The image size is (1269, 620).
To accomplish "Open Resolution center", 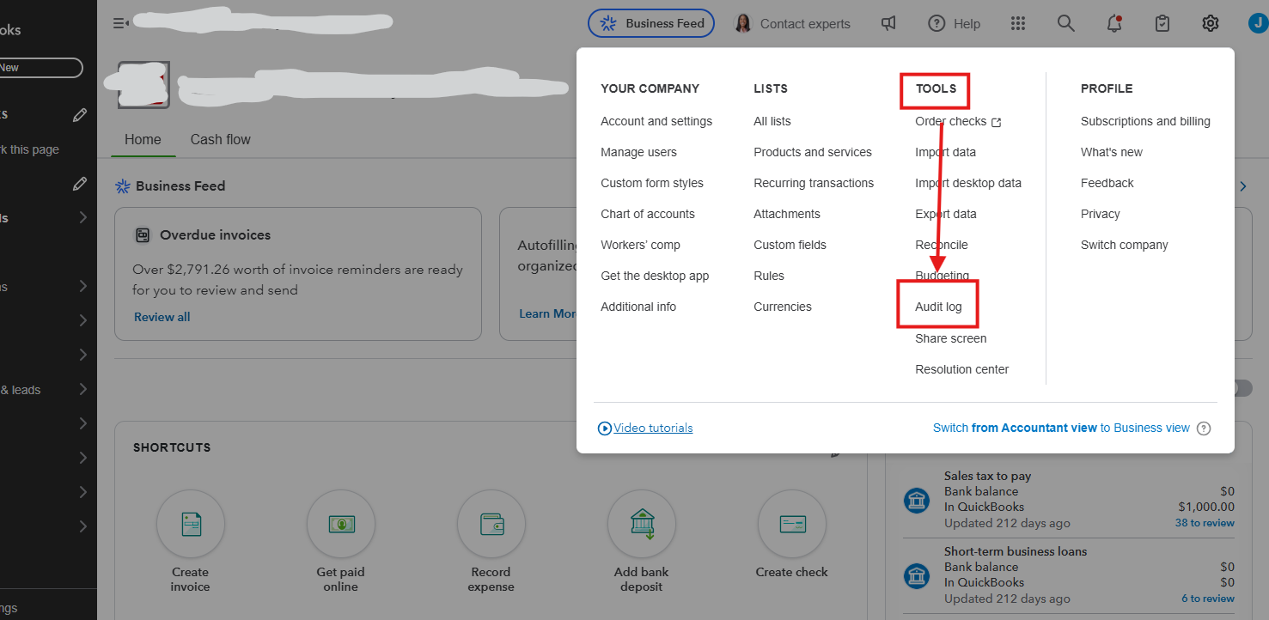I will (x=962, y=369).
